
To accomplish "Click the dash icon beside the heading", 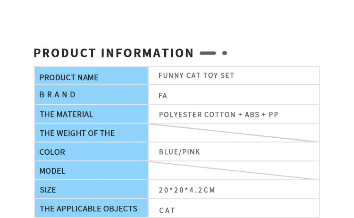I will point(208,53).
